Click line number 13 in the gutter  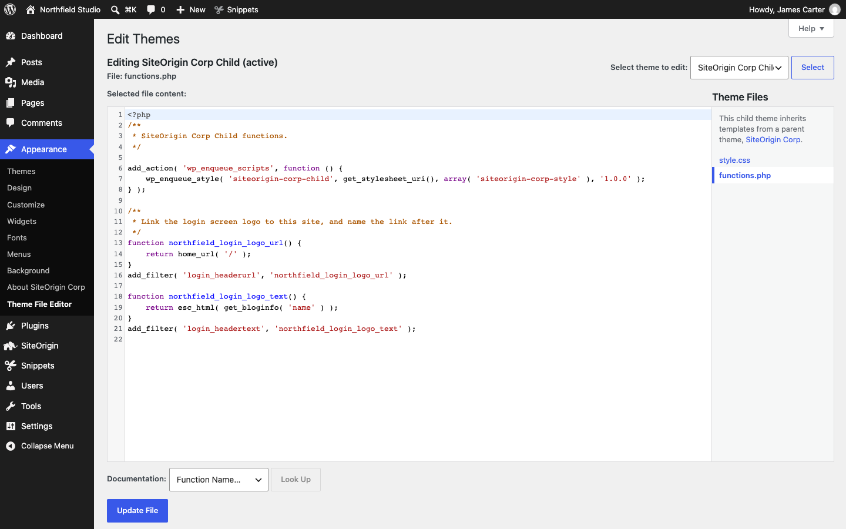118,243
